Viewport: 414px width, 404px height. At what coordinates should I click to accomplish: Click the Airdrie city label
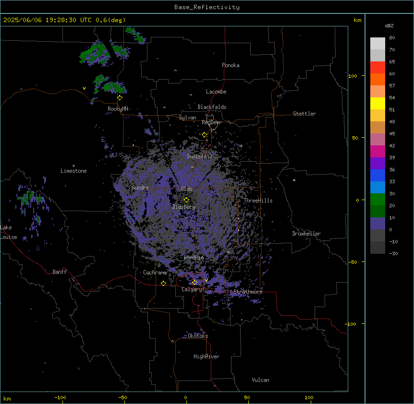(x=194, y=258)
